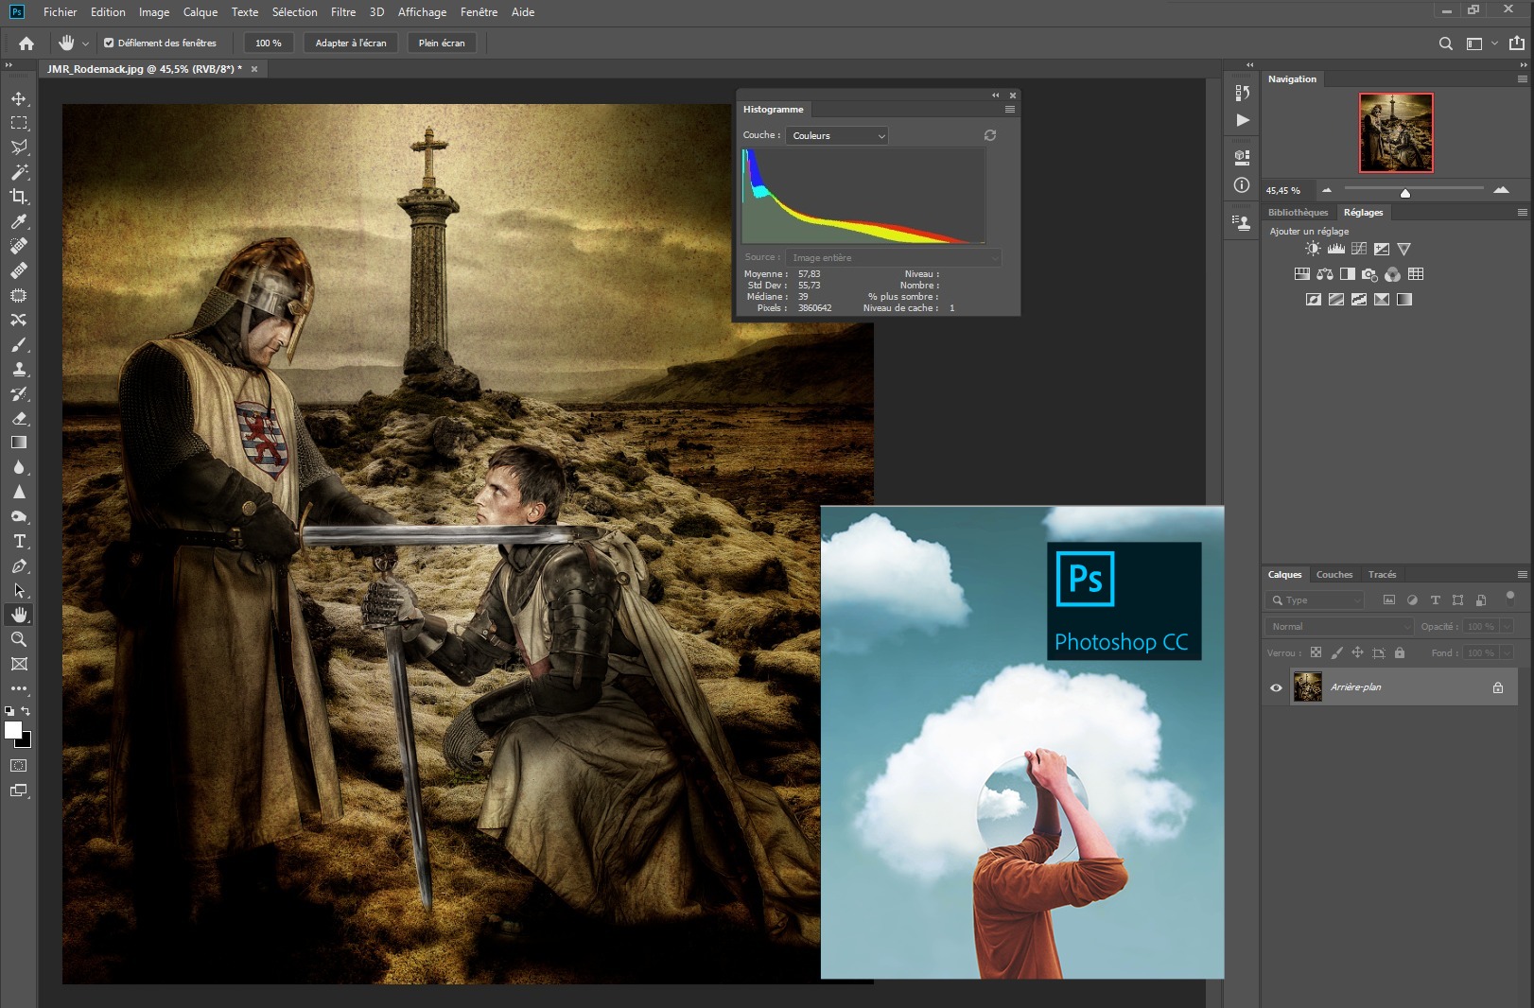Image resolution: width=1534 pixels, height=1008 pixels.
Task: Add a Brightness/Contrast adjustment
Action: tap(1313, 249)
